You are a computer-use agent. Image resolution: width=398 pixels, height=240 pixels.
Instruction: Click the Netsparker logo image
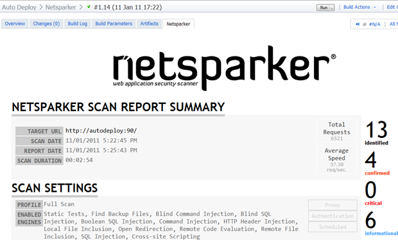tap(225, 68)
